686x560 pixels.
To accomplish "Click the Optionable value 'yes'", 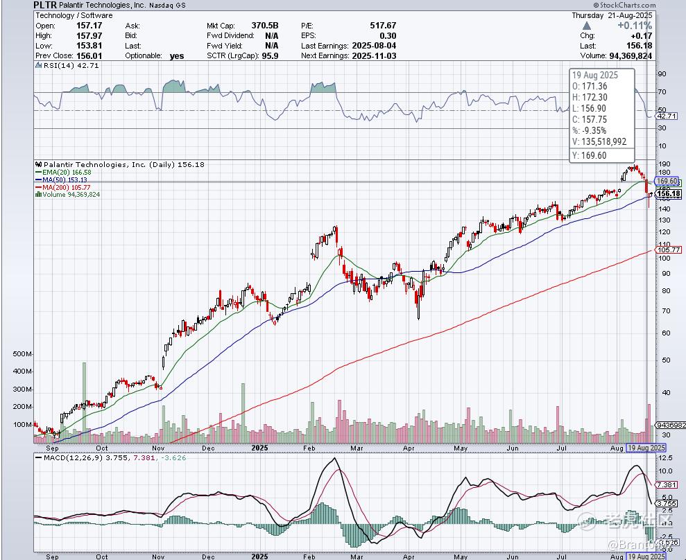I will (177, 56).
